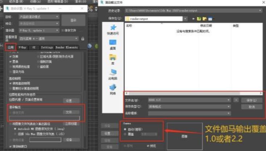Open the Render Elements tab

point(66,47)
